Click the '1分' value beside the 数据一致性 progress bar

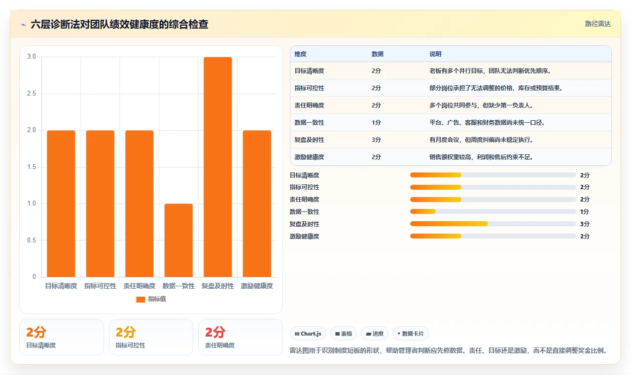click(x=585, y=212)
